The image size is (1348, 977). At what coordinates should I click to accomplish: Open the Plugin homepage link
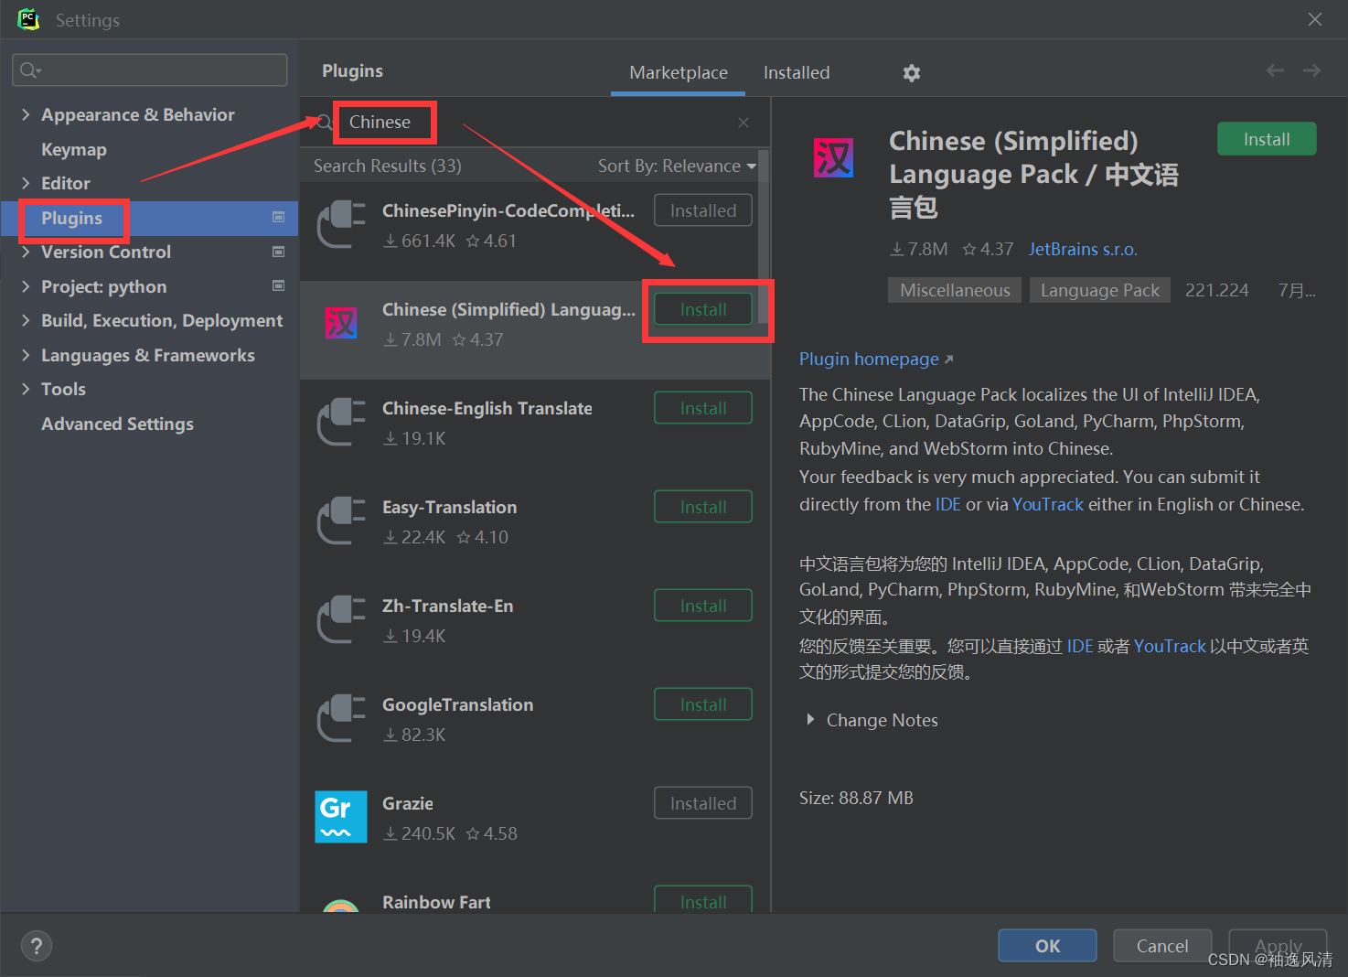(x=876, y=360)
